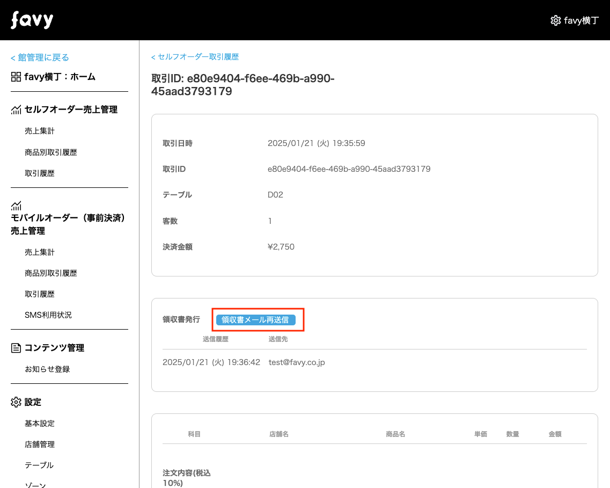The width and height of the screenshot is (610, 488).
Task: Select 設定 section heading
Action: (x=33, y=402)
